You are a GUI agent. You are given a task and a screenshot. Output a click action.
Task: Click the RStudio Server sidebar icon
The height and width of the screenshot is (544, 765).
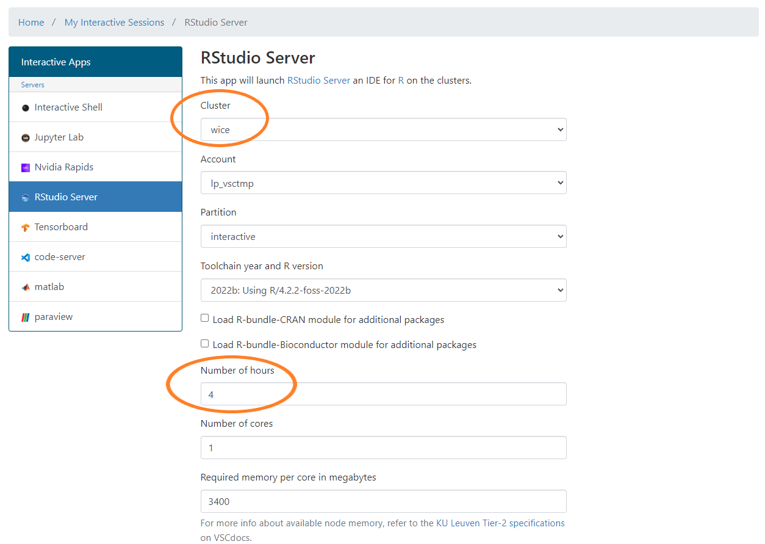(x=26, y=197)
